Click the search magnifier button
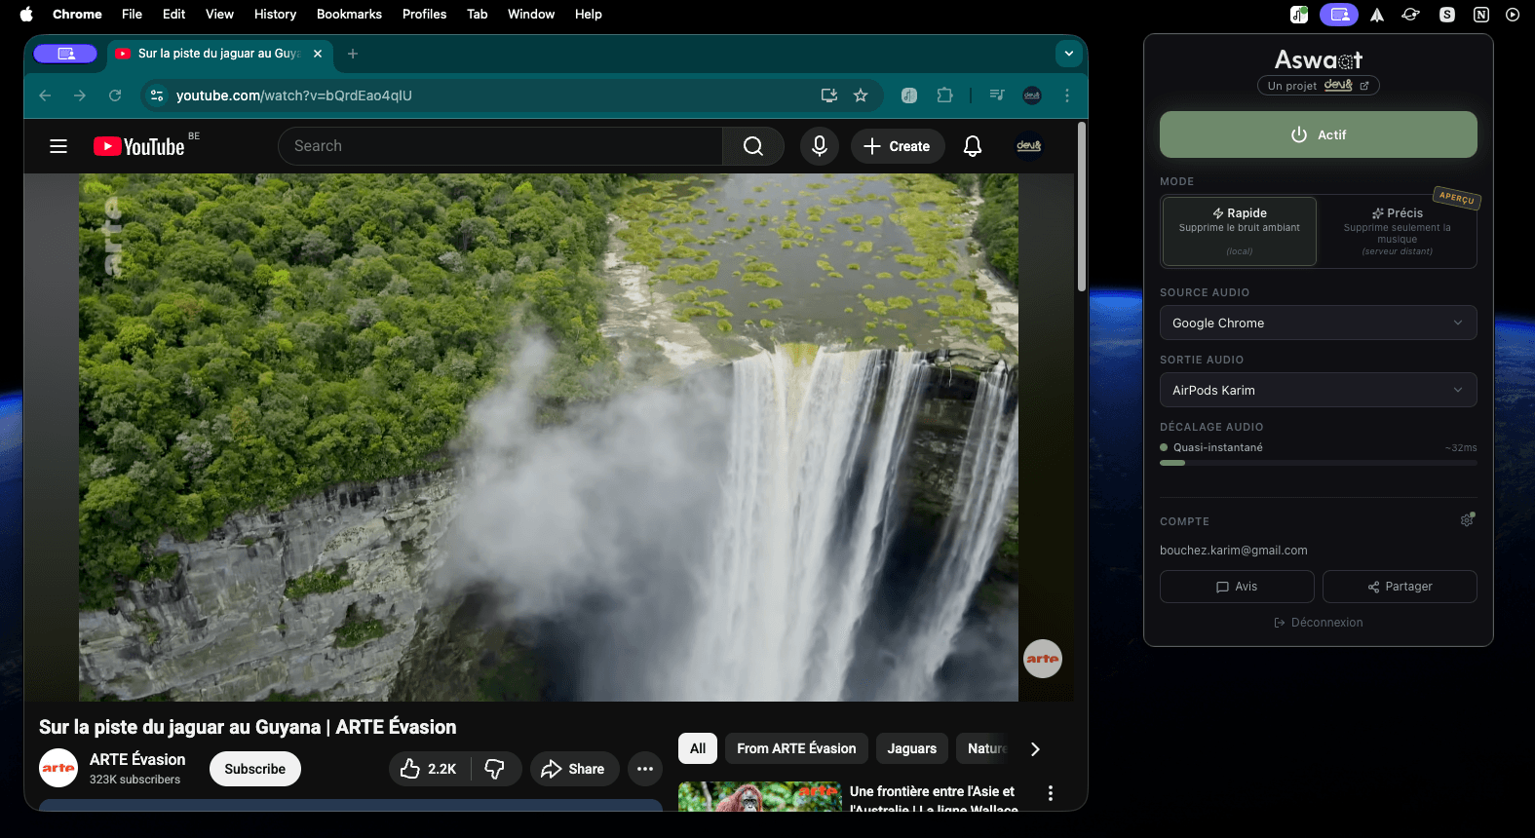1535x838 pixels. (x=753, y=146)
